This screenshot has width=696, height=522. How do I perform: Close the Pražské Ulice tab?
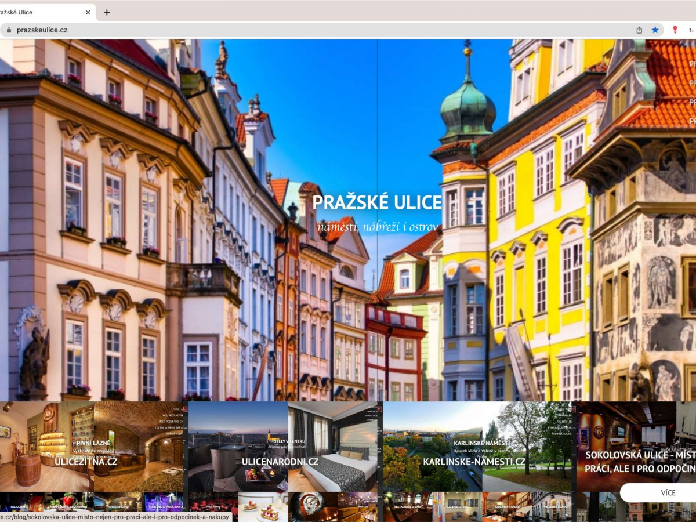click(x=88, y=12)
